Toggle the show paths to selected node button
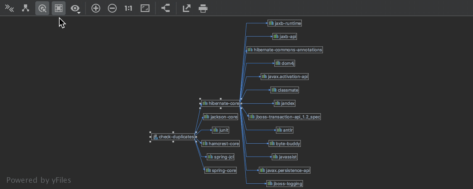Screen dimensions: 473x189 (x=42, y=8)
